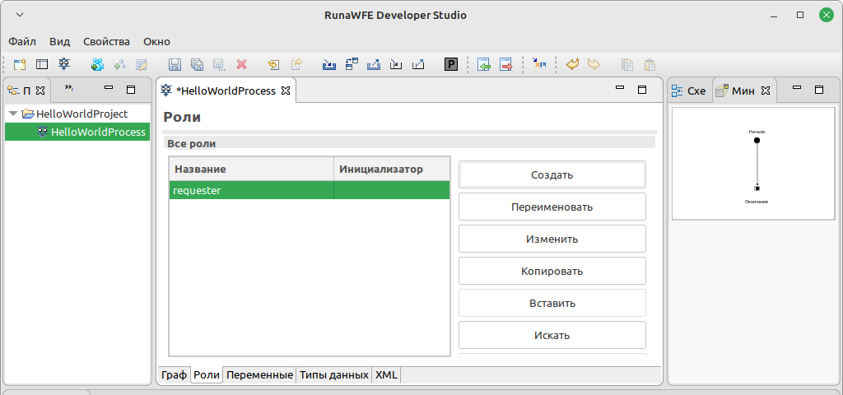843x395 pixels.
Task: Click the Изменить button
Action: click(552, 239)
